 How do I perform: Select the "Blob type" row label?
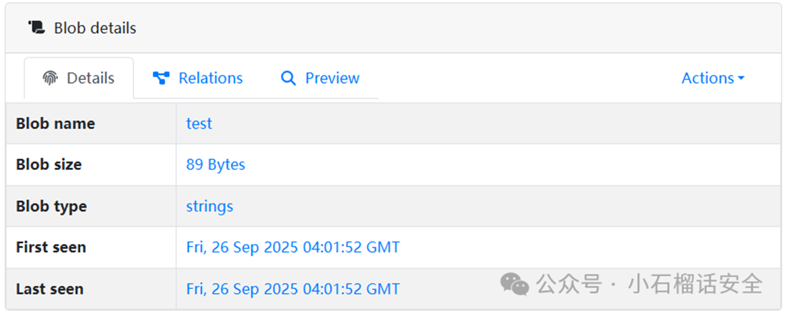(x=51, y=206)
